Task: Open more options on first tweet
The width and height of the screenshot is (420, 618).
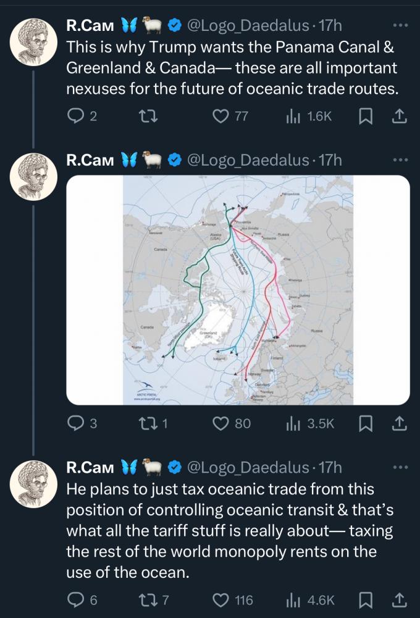Action: (x=401, y=25)
